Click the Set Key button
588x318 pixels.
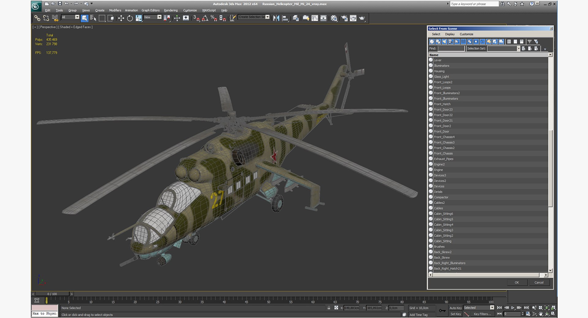coord(455,314)
